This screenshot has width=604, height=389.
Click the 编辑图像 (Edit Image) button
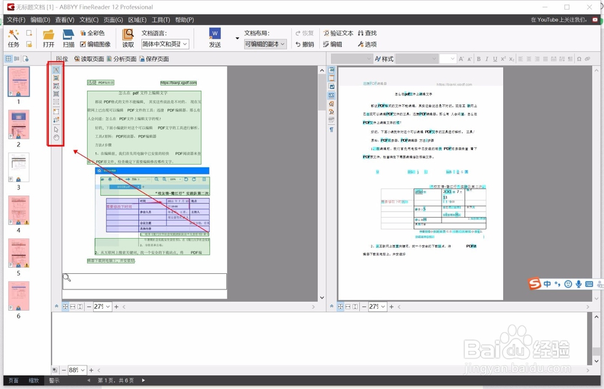click(95, 44)
